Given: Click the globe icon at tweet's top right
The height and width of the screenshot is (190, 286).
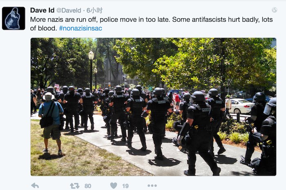Looking at the screenshot, I should tap(274, 10).
